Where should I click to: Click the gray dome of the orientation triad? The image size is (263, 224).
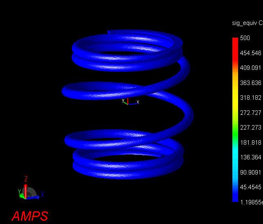pyautogui.click(x=30, y=192)
